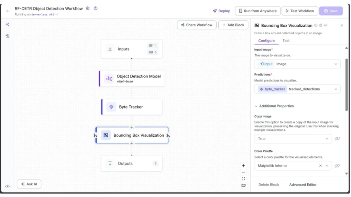Switch to the Test tab

coord(286,41)
